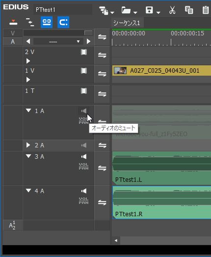
Task: Select track 2 V header
Action: [58, 56]
